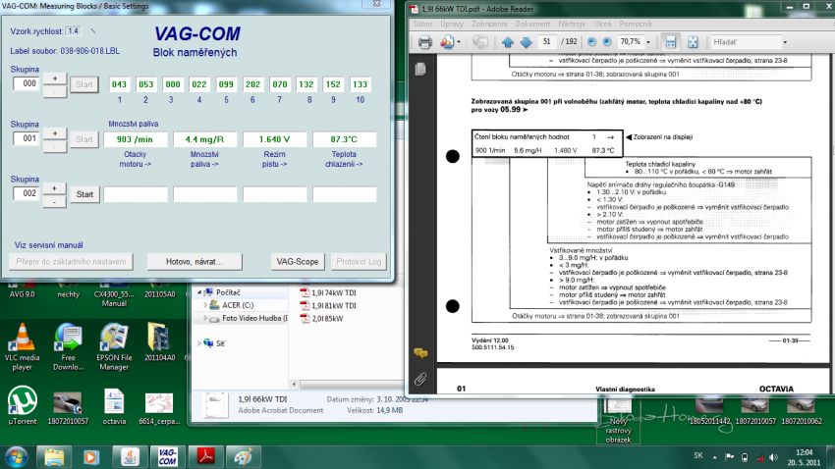835x469 pixels.
Task: Increase Skupina 001 group number
Action: click(55, 132)
